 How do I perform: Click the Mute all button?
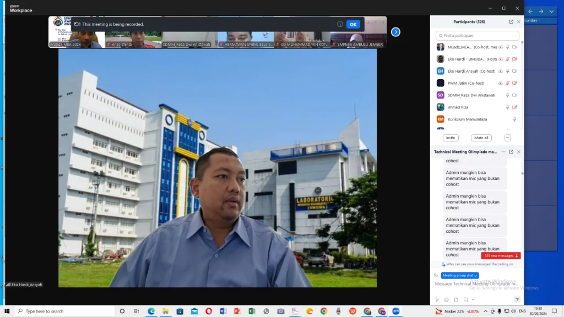point(481,138)
